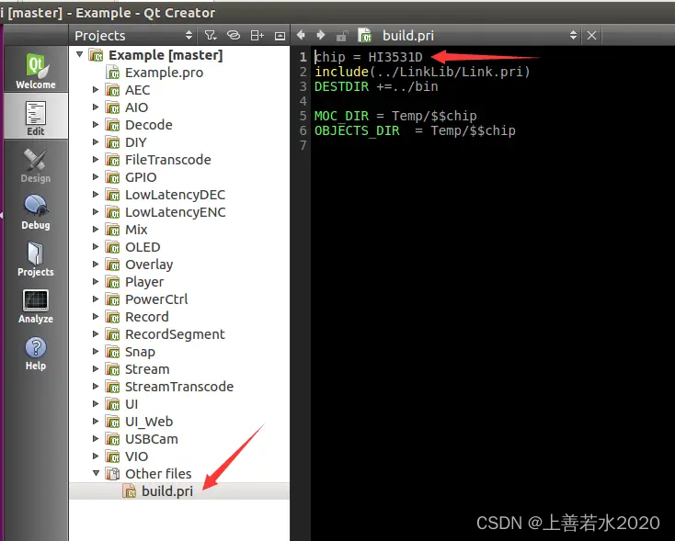675x541 pixels.
Task: Select the RecordSegment project
Action: tap(175, 334)
